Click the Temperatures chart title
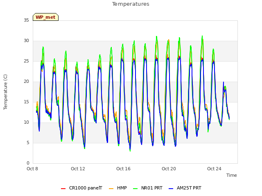 [131, 4]
